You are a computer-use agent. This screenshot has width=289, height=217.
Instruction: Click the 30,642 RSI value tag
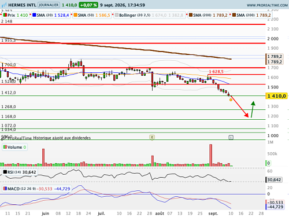click(x=274, y=180)
